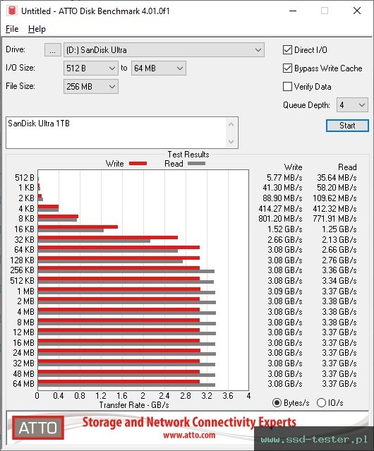
Task: Click the description box scroll down arrow
Action: 231,141
